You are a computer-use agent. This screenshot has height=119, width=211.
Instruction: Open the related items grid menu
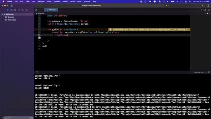36,10
